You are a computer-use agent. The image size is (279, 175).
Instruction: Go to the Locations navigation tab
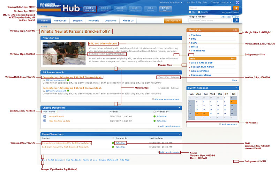click(111, 20)
